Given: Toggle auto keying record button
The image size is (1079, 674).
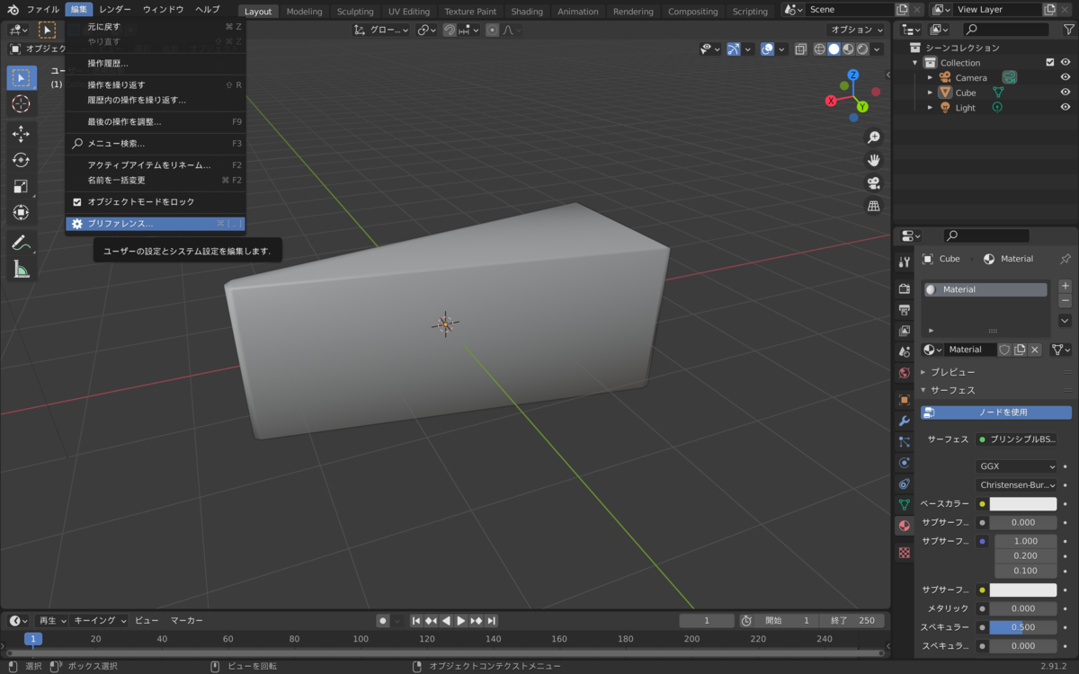Looking at the screenshot, I should click(x=383, y=621).
